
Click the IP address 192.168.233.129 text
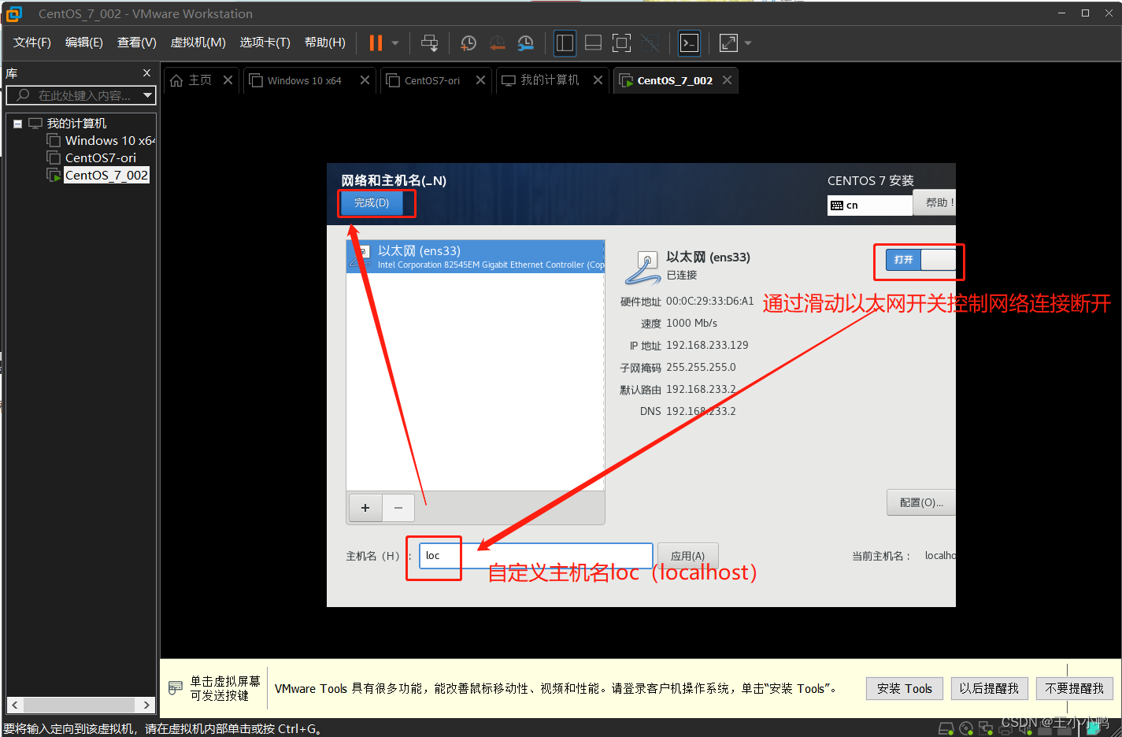[707, 345]
